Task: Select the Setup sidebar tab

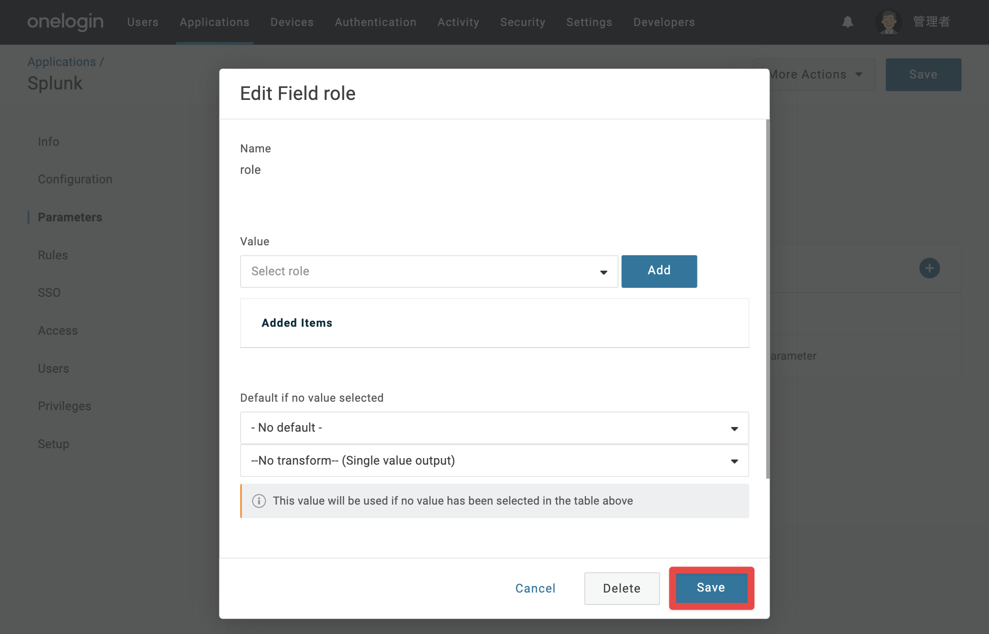Action: (x=53, y=444)
